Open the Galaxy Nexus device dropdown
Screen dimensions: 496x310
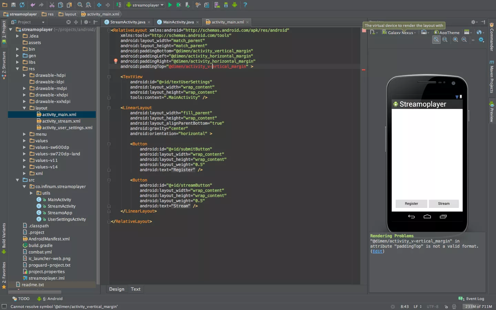(399, 32)
